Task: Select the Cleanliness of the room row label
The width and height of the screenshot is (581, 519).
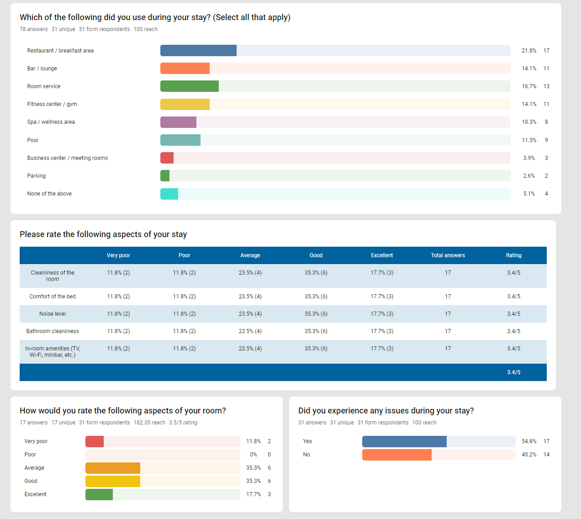Action: (53, 276)
